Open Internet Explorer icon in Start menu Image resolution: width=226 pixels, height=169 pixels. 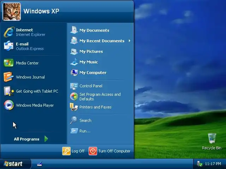pos(9,32)
